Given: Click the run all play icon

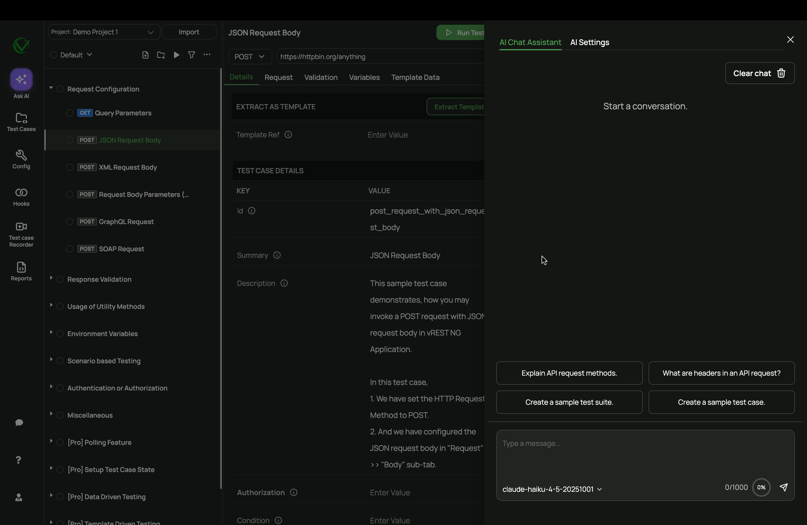Looking at the screenshot, I should click(176, 55).
